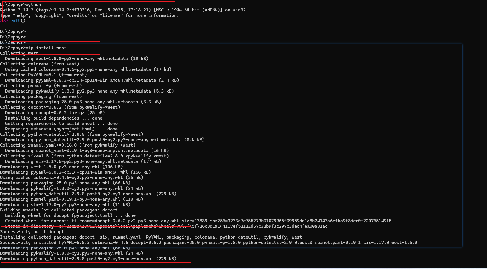Click 'Installing build dependencies ... done' line
The height and width of the screenshot is (269, 487).
54,118
